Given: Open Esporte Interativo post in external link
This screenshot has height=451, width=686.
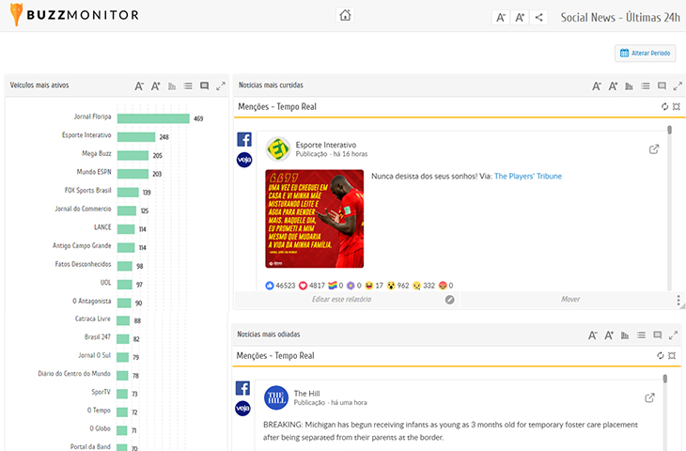Looking at the screenshot, I should click(x=654, y=148).
